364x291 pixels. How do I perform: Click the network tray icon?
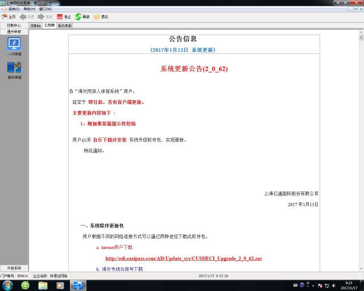[x=327, y=285]
